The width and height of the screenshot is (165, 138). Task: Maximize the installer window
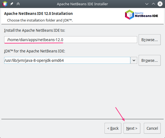point(153,4)
